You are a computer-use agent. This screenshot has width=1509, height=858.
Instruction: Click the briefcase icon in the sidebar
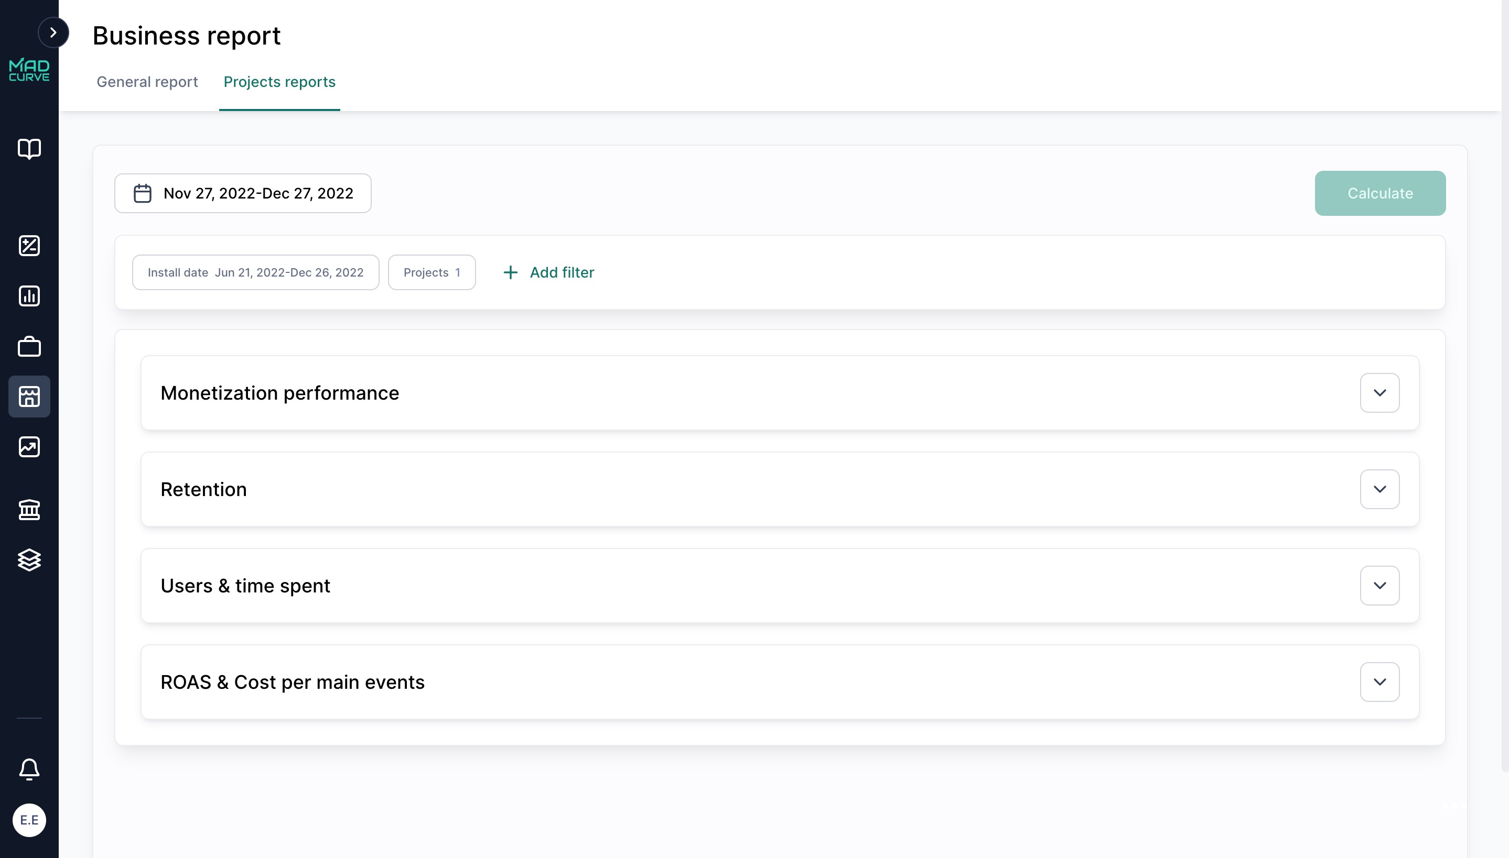tap(29, 347)
